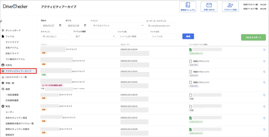The image size is (269, 137).
Task: Click timestamp 2026/01/28 12:26:54
Action: pyautogui.click(x=129, y=50)
